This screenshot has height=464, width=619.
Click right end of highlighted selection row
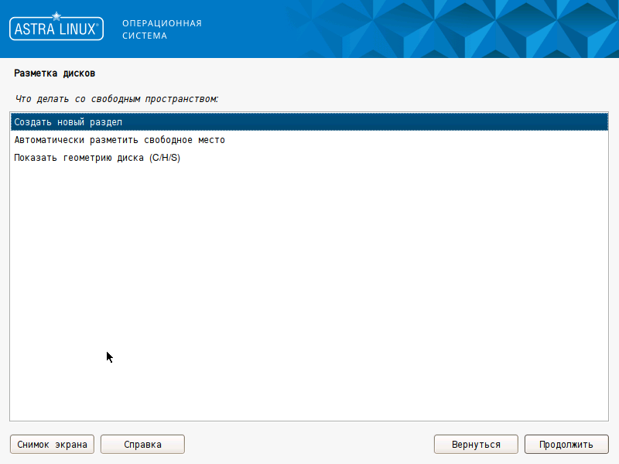tap(596, 122)
